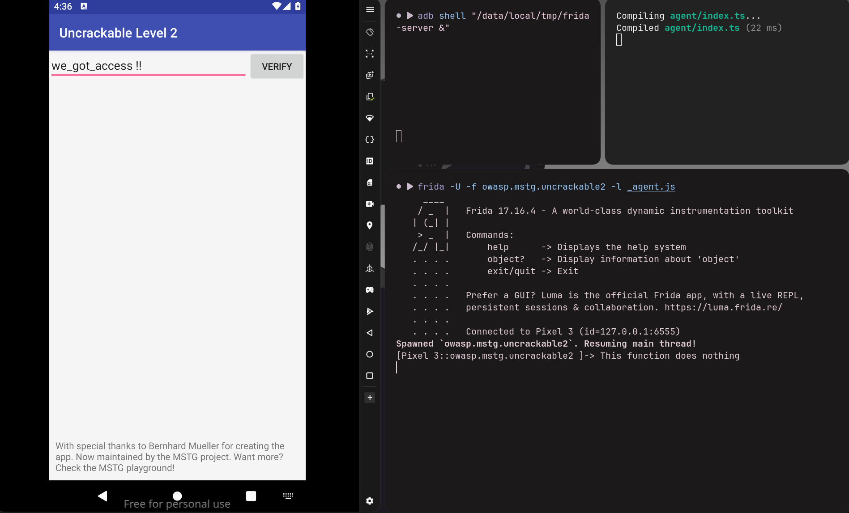Open the emulator settings gear
Image resolution: width=849 pixels, height=513 pixels.
[370, 501]
